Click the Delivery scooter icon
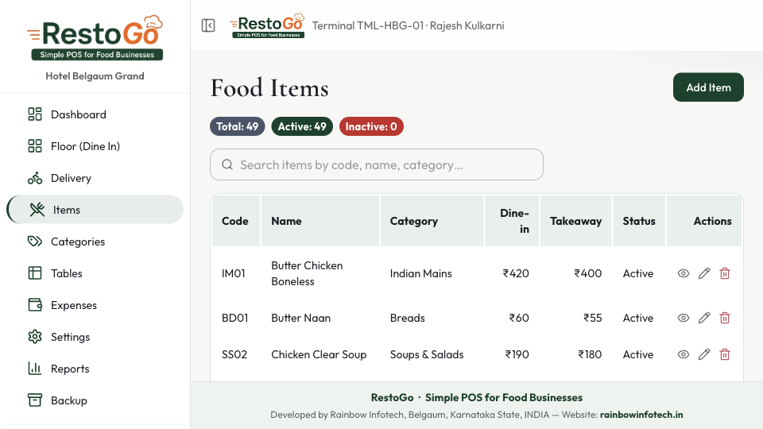This screenshot has width=763, height=429. tap(35, 178)
